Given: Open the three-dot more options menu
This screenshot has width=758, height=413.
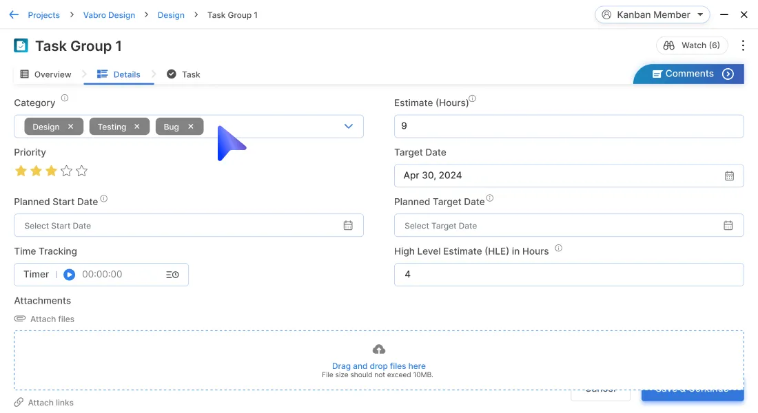Looking at the screenshot, I should click(x=743, y=45).
